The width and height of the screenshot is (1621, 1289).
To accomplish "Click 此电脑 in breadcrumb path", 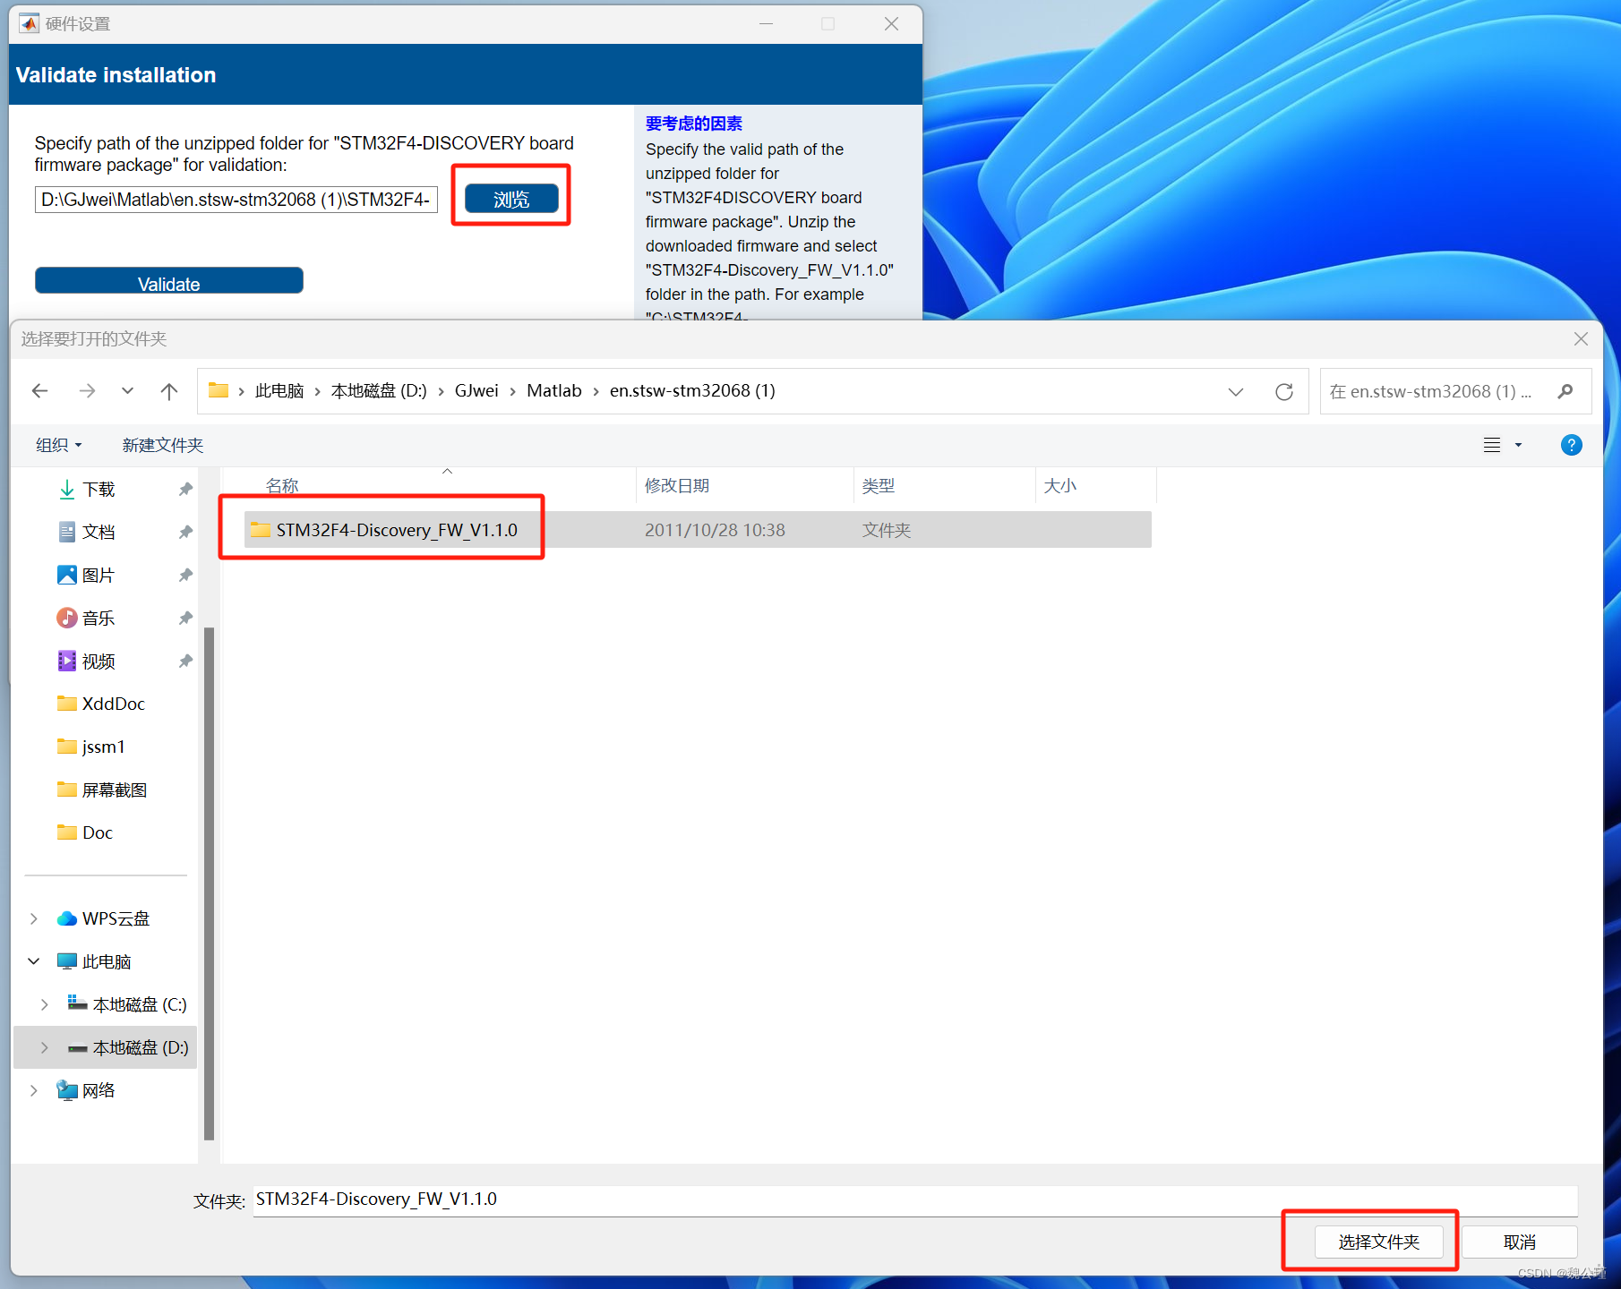I will 279,390.
